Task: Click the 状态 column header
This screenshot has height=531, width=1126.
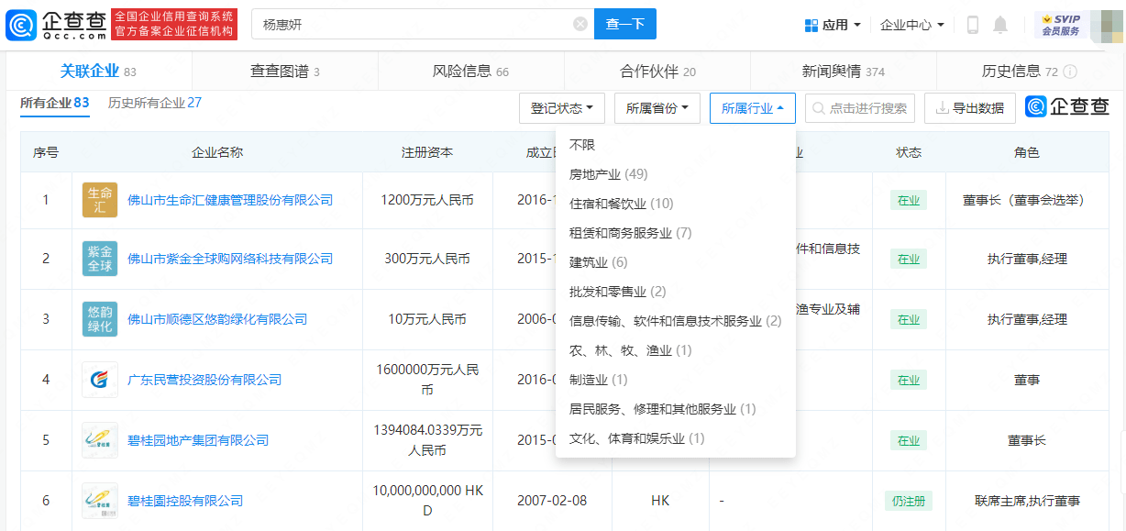Action: pos(909,153)
